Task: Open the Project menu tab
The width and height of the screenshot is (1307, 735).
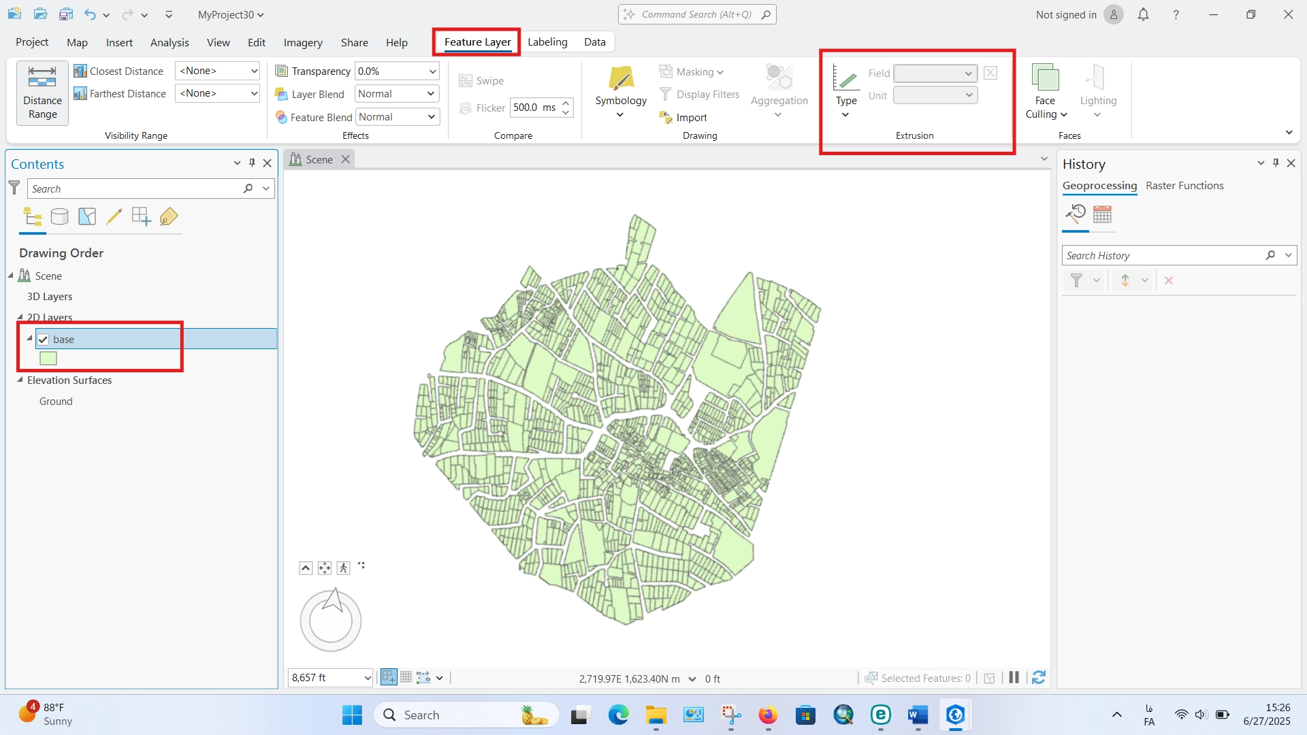Action: coord(32,42)
